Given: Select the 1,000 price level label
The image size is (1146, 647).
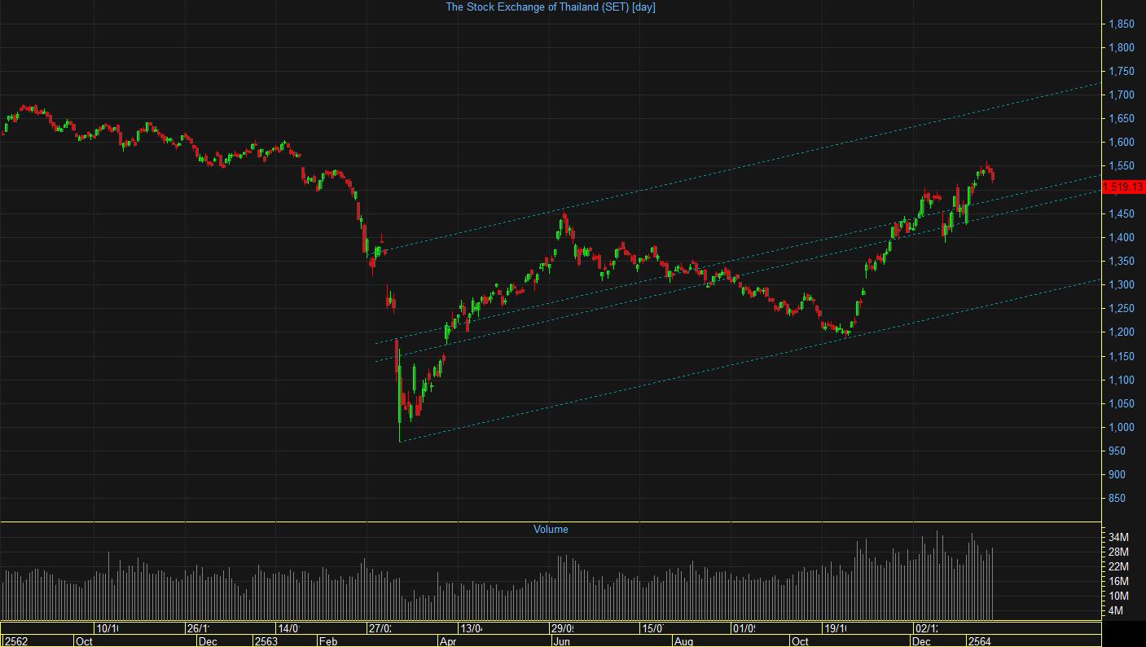Looking at the screenshot, I should (1121, 428).
